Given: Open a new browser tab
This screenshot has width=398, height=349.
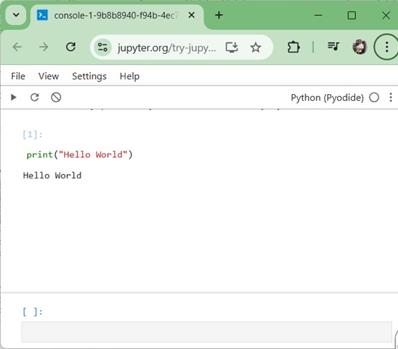Looking at the screenshot, I should [219, 15].
